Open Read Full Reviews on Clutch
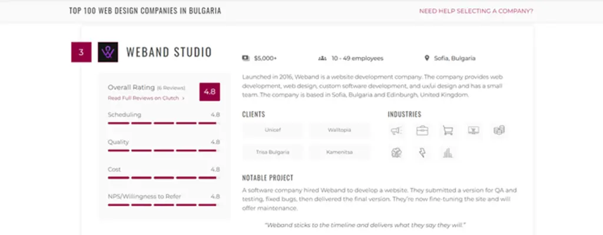The image size is (603, 235). (x=146, y=98)
